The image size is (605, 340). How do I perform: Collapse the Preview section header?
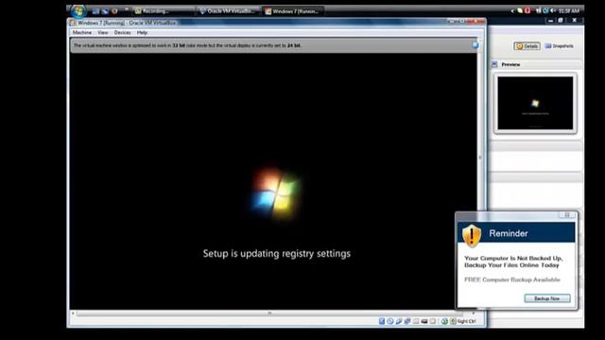click(x=536, y=64)
